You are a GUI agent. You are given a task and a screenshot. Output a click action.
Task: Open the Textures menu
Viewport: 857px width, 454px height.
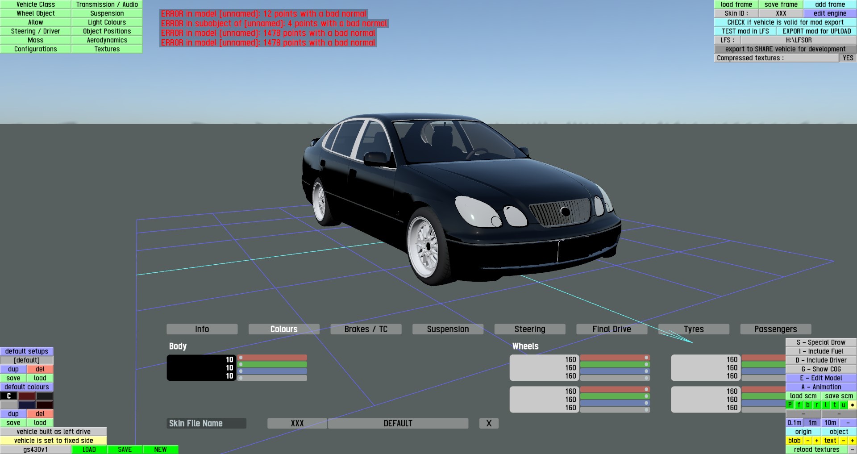107,49
